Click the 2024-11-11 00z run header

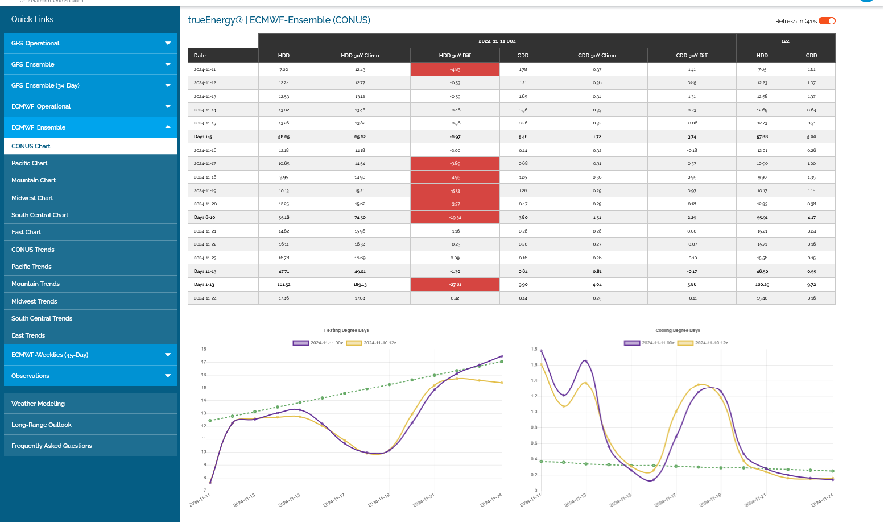point(497,41)
